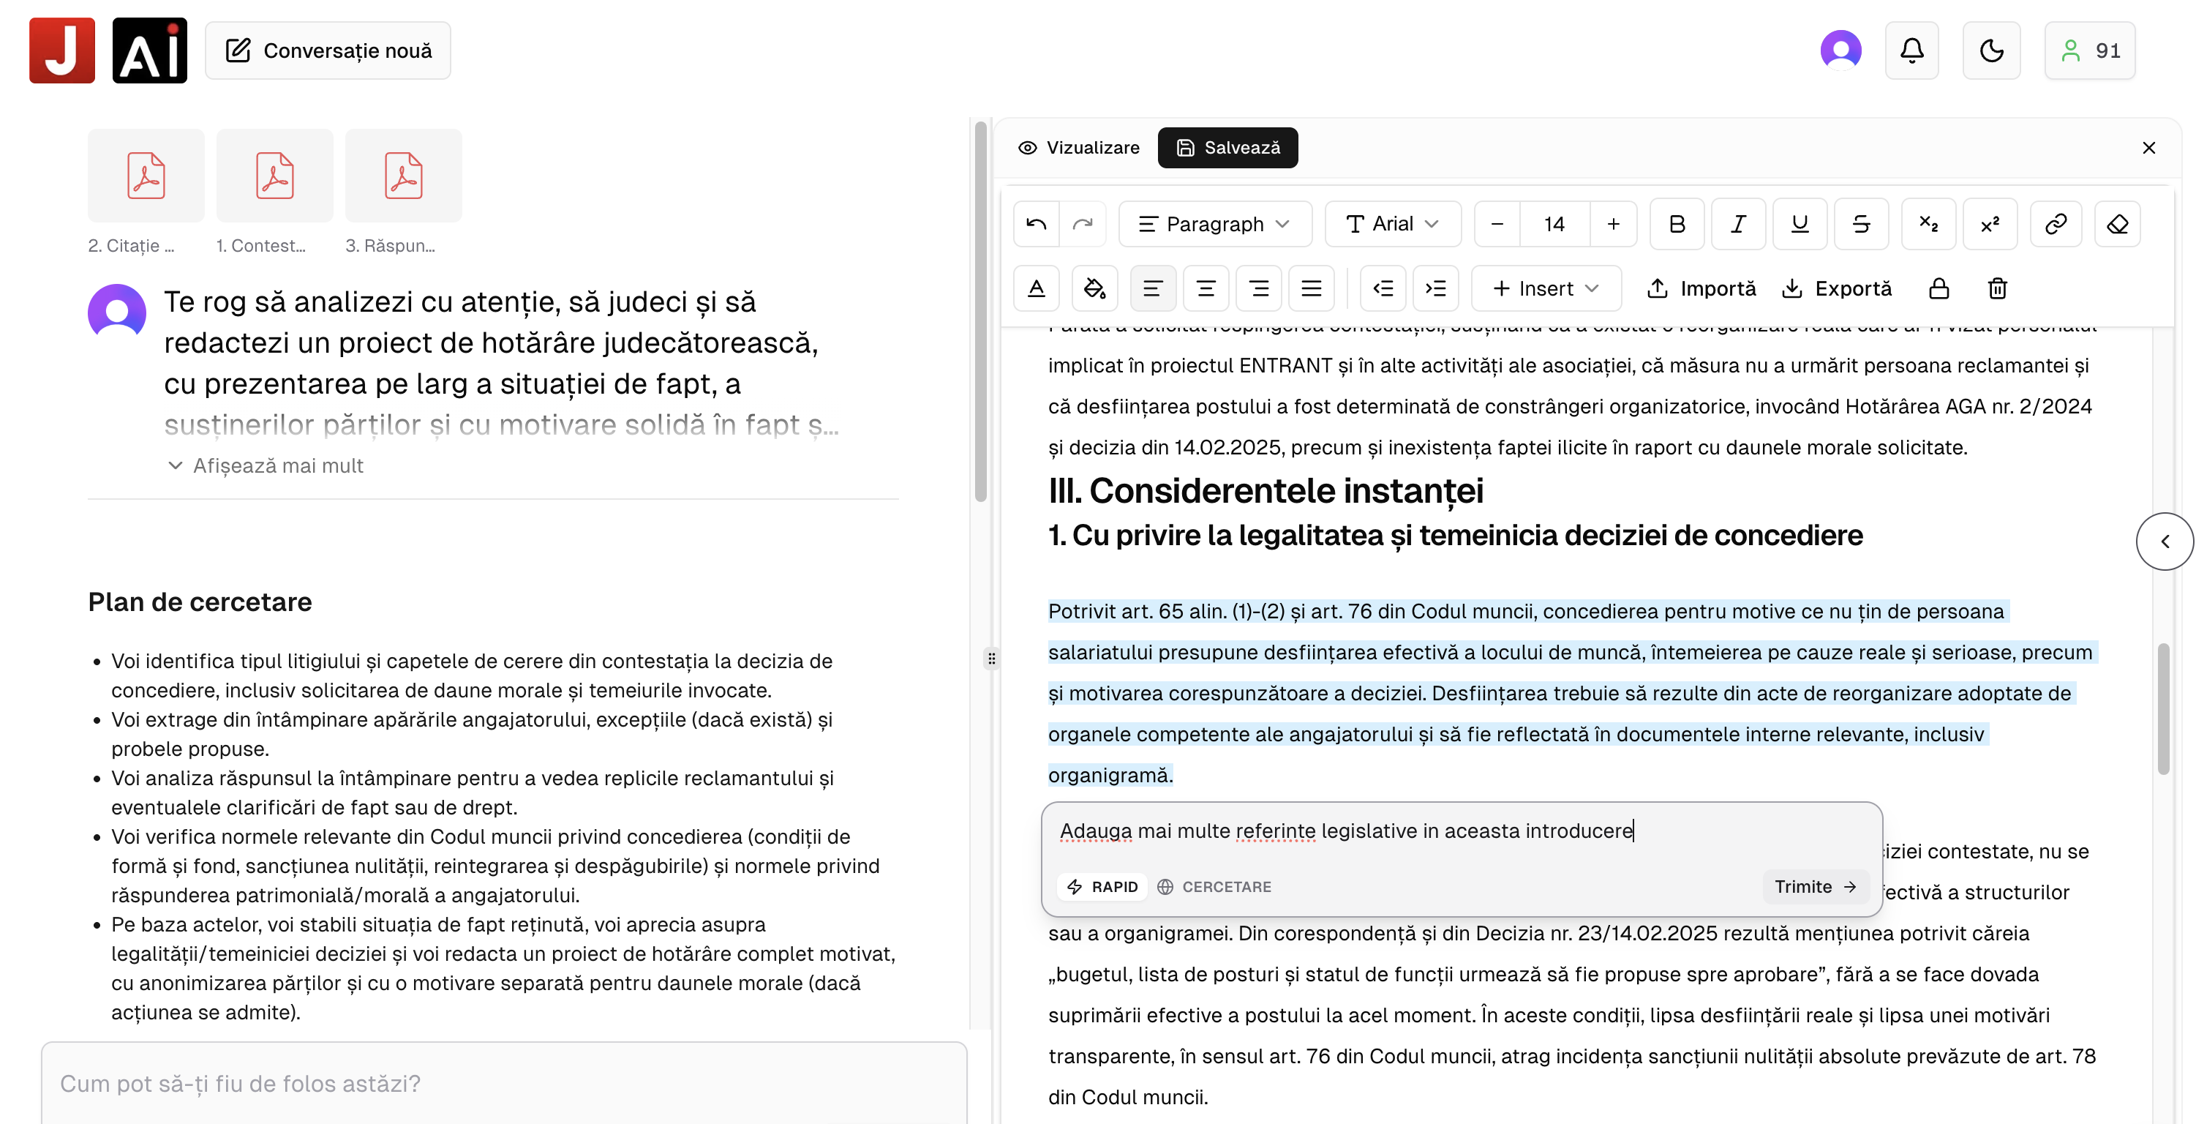The width and height of the screenshot is (2196, 1124).
Task: Toggle justified text alignment
Action: point(1310,288)
